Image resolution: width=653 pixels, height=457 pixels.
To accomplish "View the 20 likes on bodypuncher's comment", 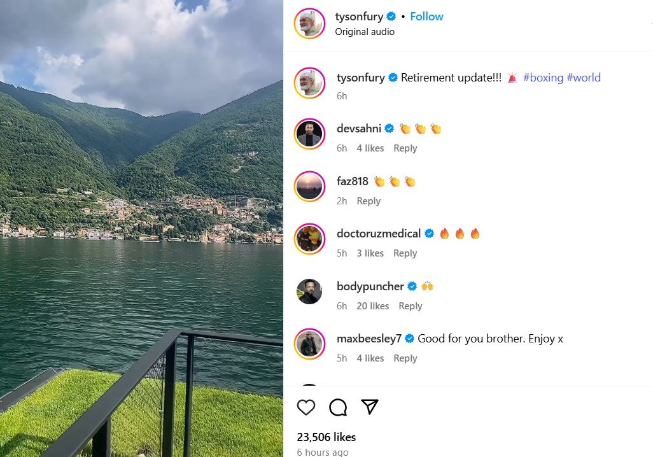I will coord(373,306).
